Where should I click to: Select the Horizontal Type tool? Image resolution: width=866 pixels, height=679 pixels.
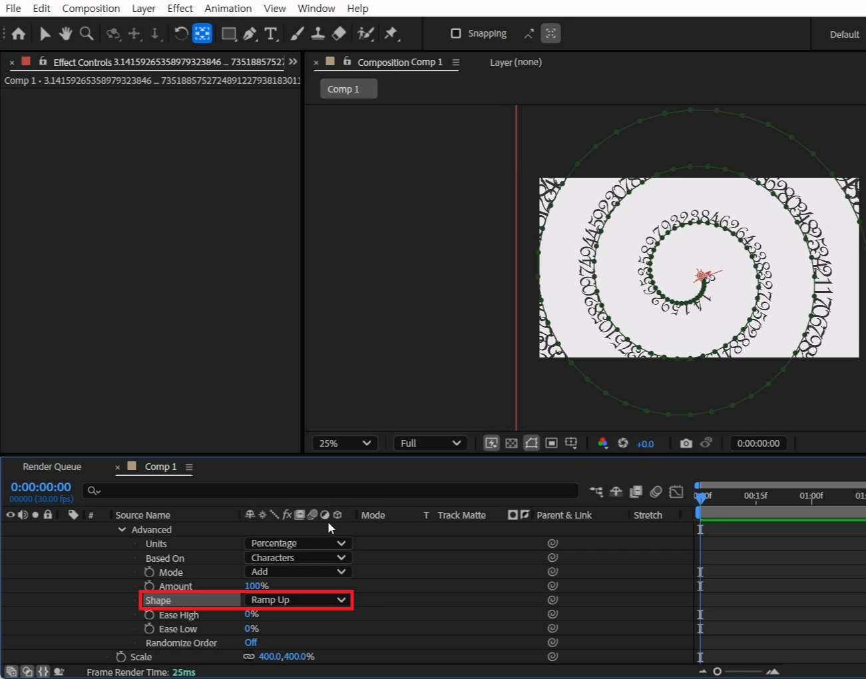click(271, 33)
